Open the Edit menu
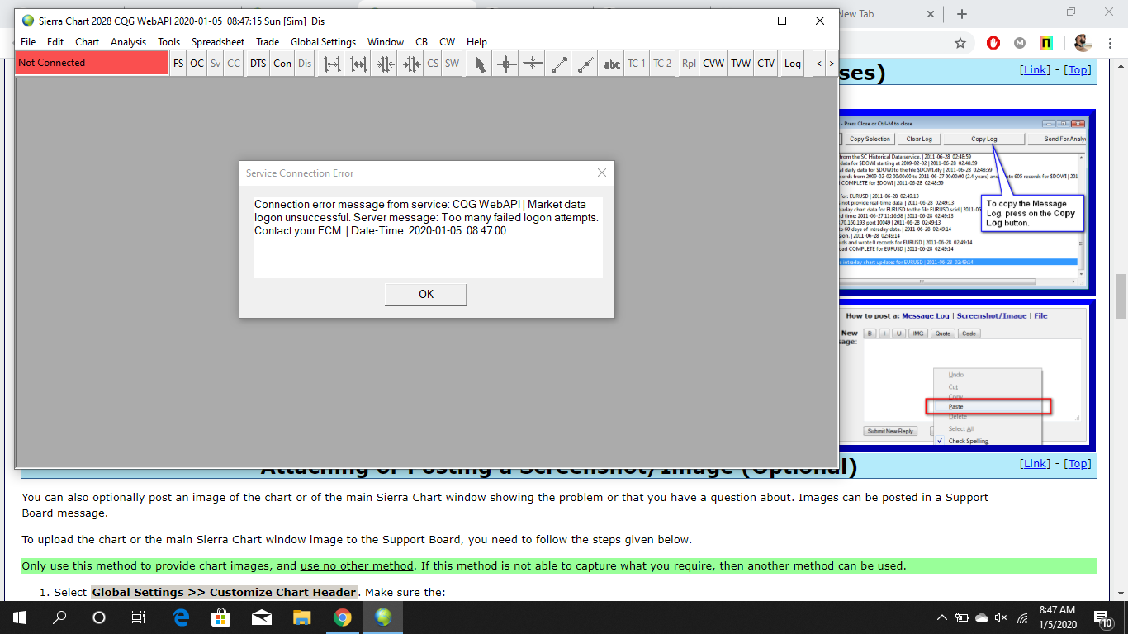Screen dimensions: 1128x634 tap(55, 42)
